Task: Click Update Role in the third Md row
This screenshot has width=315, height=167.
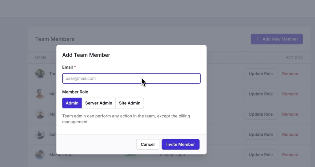Action: (261, 114)
